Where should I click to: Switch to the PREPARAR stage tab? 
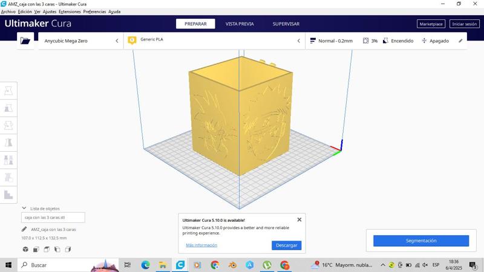pos(195,24)
